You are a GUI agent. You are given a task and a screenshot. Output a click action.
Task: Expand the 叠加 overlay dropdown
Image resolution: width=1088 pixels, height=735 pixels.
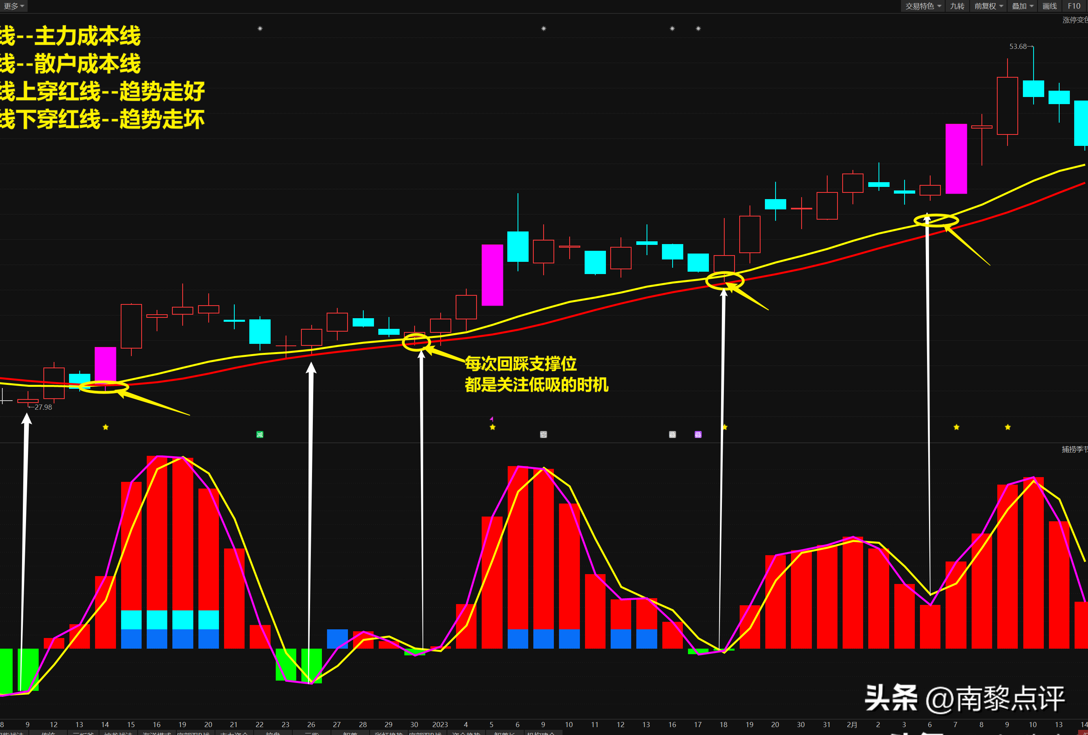tap(1022, 6)
